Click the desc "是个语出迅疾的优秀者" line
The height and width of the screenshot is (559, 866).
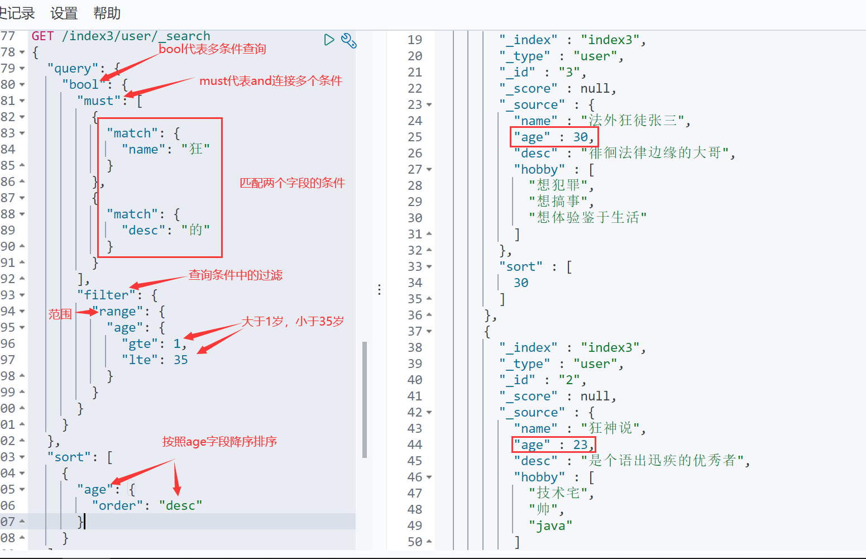click(632, 461)
